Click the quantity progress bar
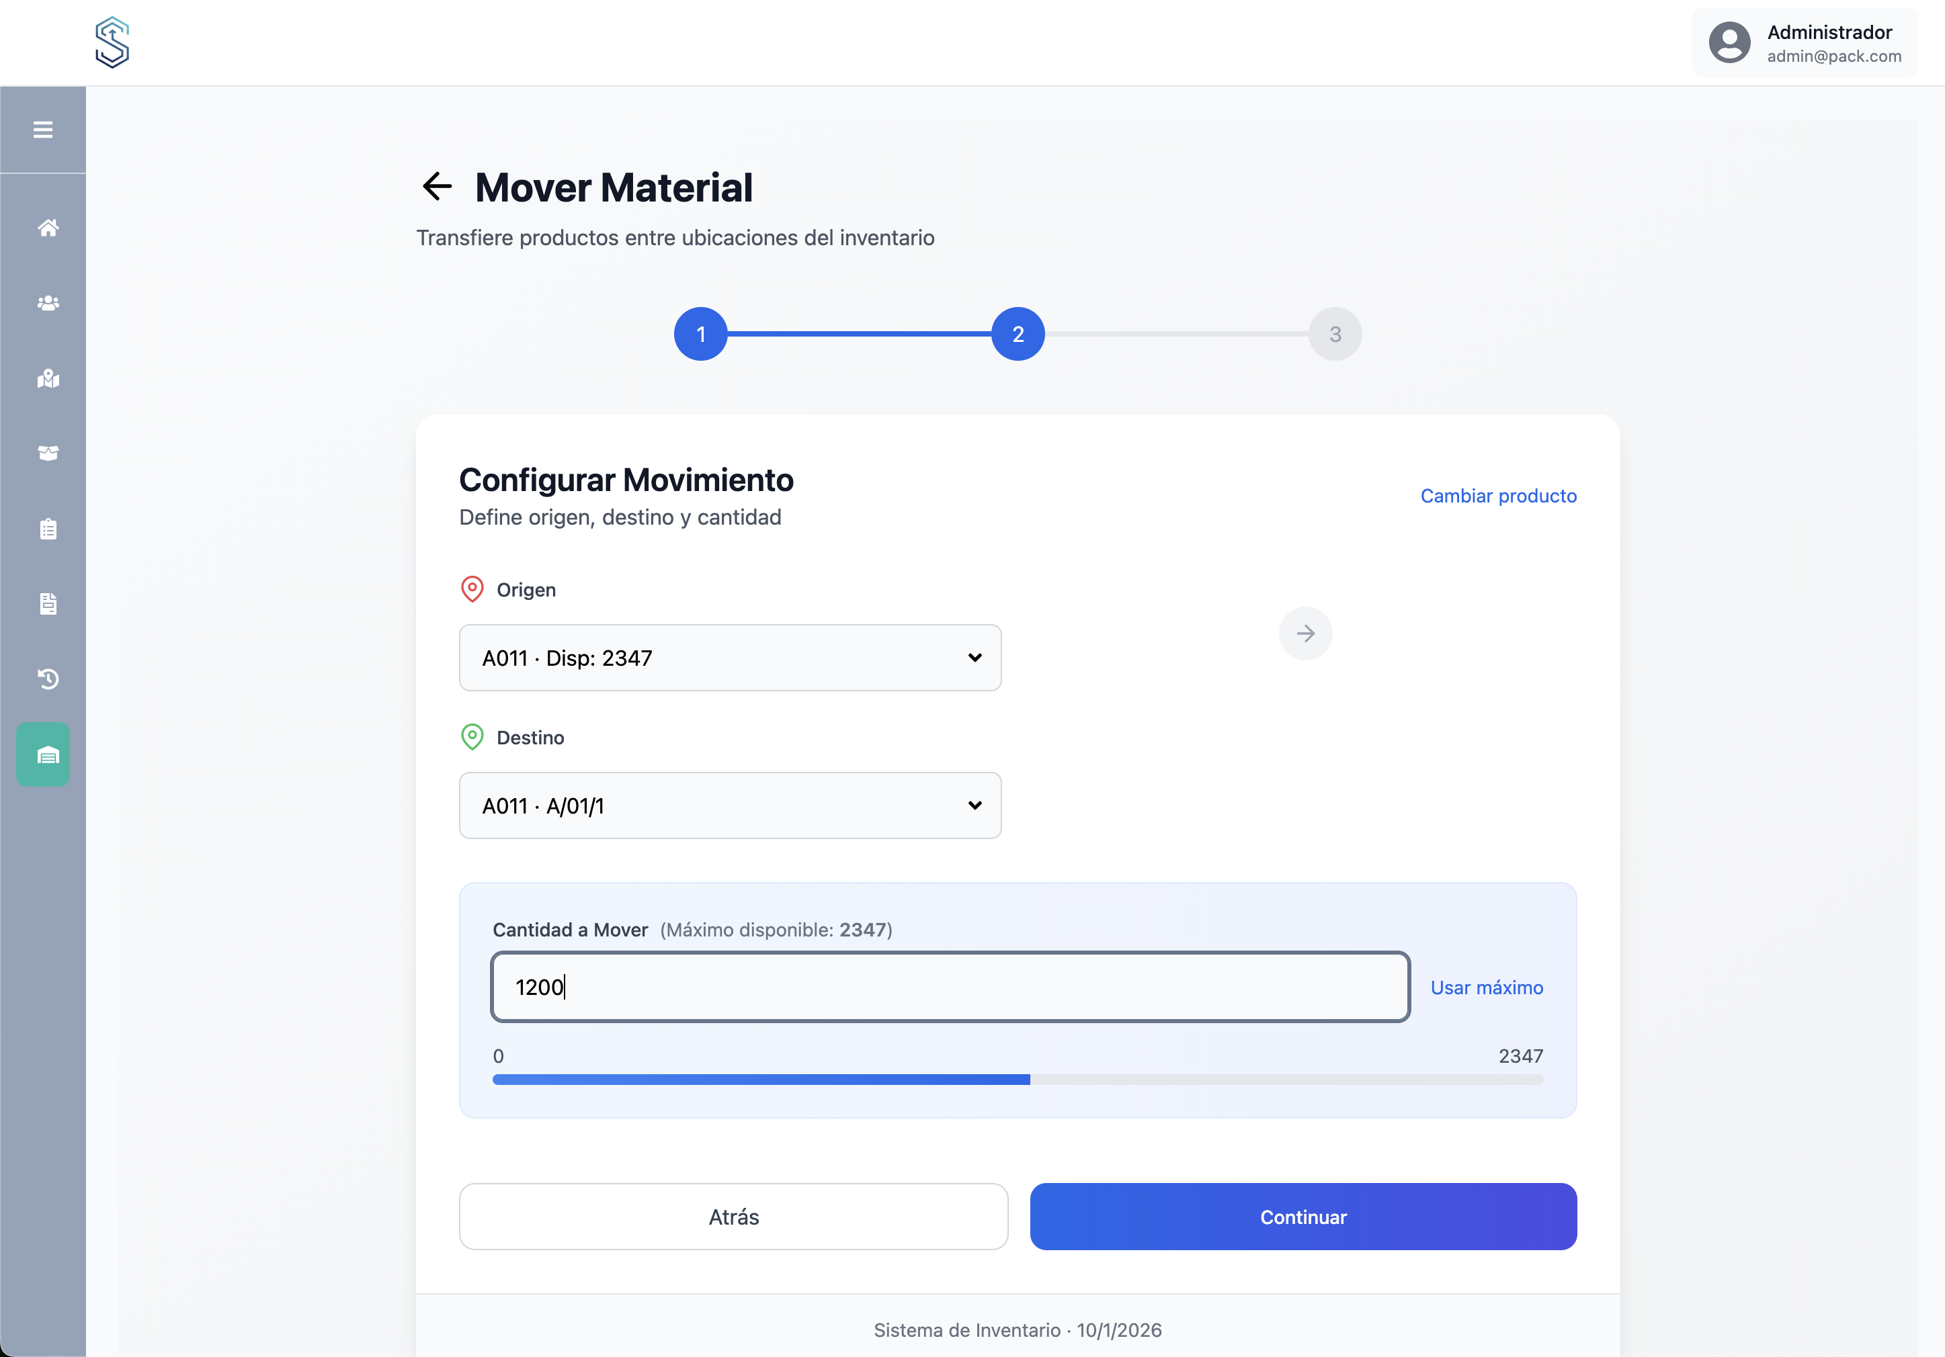 pos(1017,1080)
